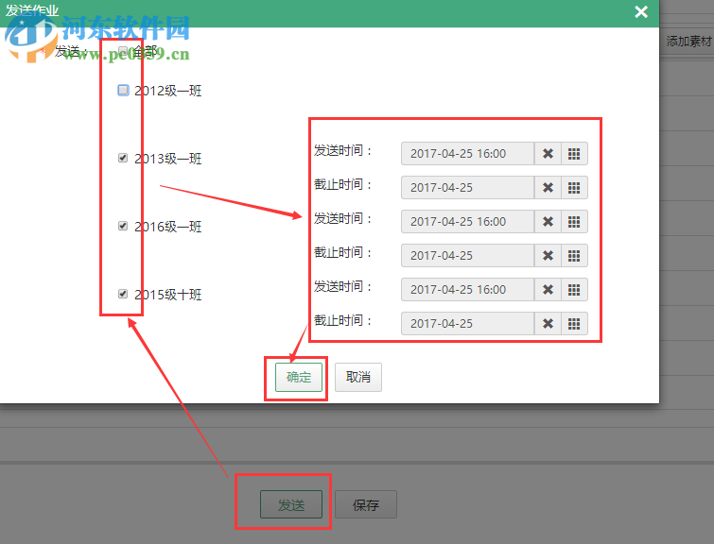Edit the third 发送时间 date input
Screen dimensions: 714x544
(468, 289)
